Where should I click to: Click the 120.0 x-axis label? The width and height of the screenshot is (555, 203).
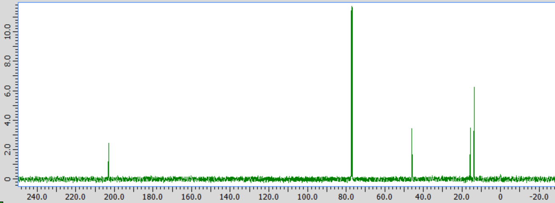tap(269, 197)
